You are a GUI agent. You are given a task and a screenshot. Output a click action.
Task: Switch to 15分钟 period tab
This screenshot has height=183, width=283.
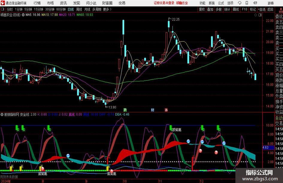tap(38, 9)
